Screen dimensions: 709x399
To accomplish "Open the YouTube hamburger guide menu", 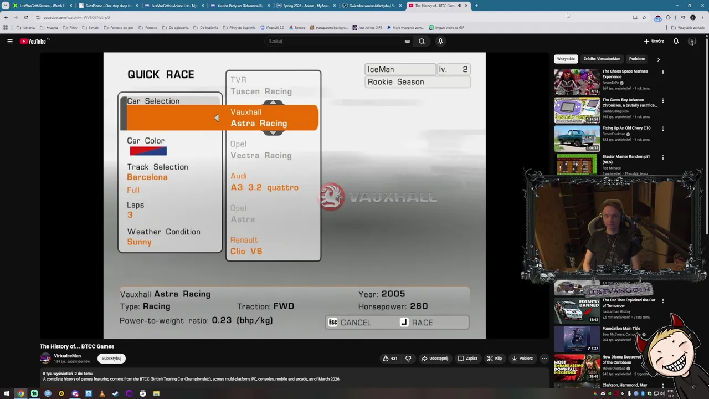I will [10, 41].
